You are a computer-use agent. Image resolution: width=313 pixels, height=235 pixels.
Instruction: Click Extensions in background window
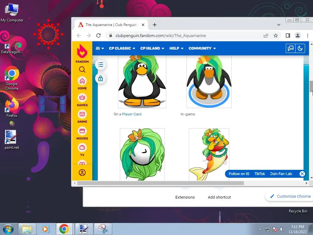click(x=185, y=197)
